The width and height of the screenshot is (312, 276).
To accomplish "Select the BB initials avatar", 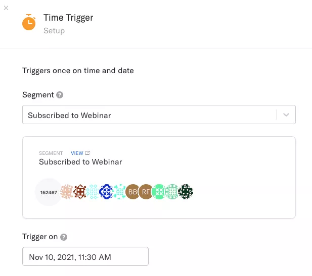I will pyautogui.click(x=132, y=192).
